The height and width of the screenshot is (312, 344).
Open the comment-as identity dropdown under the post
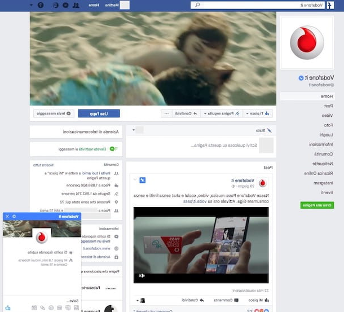[x=140, y=300]
